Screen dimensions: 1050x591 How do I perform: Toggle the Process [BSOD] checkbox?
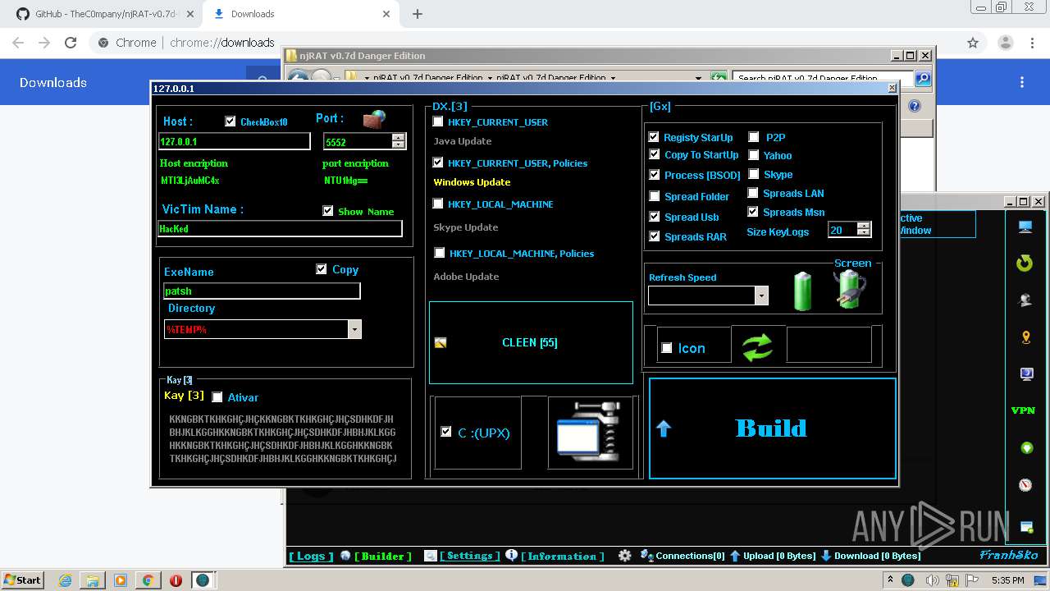pos(655,175)
